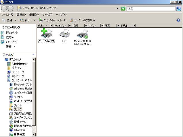The height and width of the screenshot is (137, 183).
Task: Open the ドキュメント favorite link
Action: 12,33
